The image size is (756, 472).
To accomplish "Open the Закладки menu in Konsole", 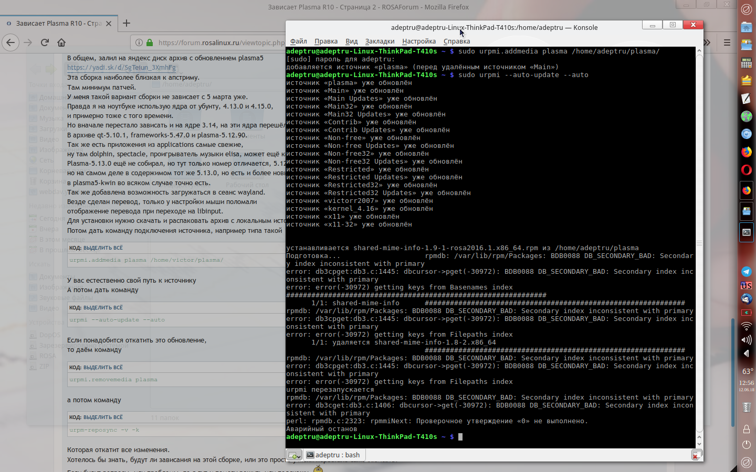I will coord(380,41).
